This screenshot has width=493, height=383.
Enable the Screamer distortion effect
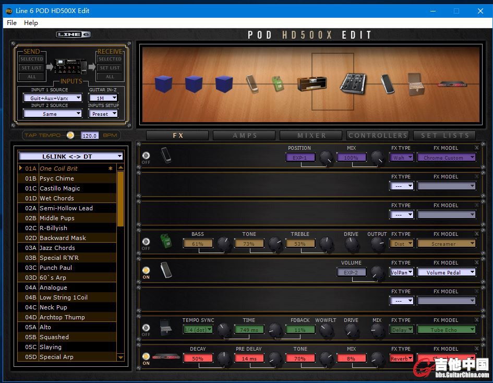146,242
